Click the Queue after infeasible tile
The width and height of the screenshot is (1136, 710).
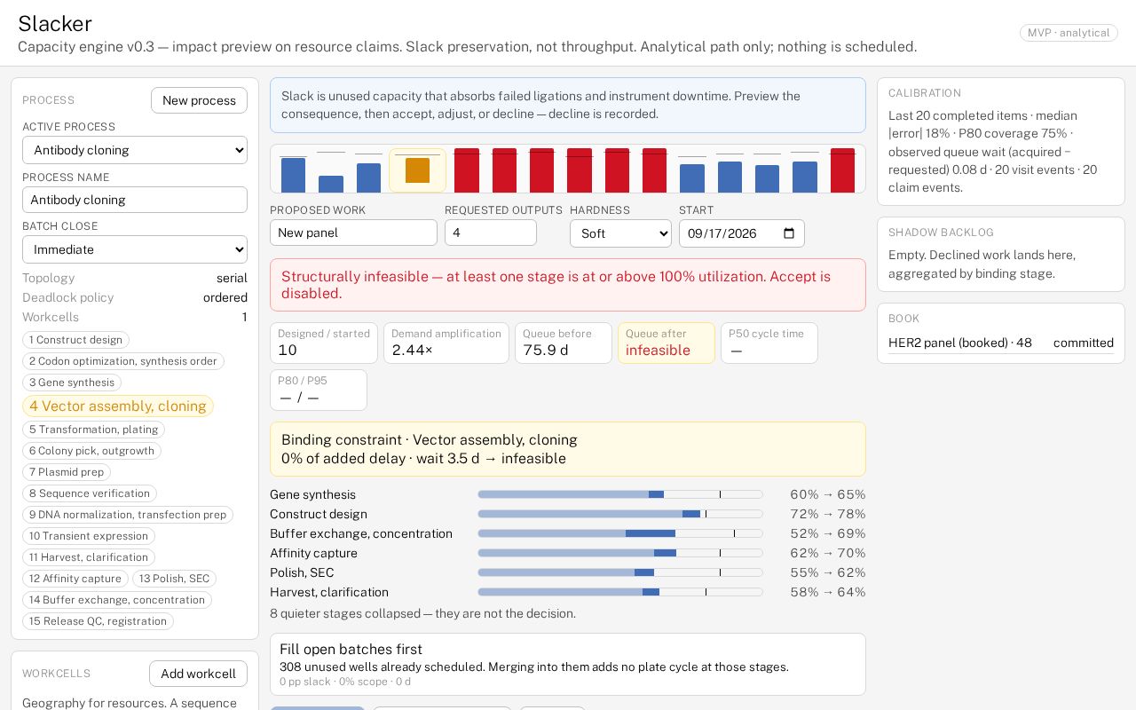pos(667,343)
